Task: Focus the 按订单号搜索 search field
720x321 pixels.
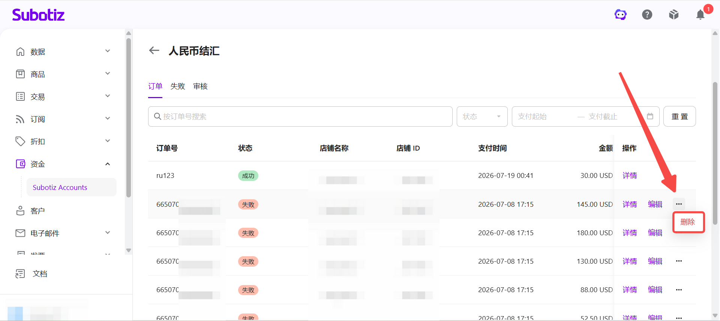Action: tap(300, 116)
